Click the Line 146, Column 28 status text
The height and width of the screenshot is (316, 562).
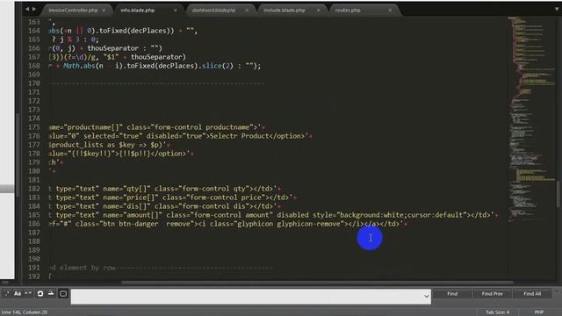coord(25,312)
